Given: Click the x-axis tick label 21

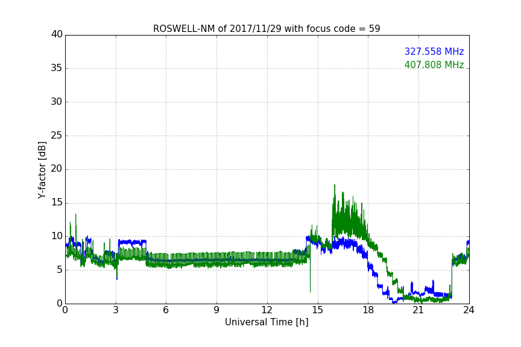Looking at the screenshot, I should (x=418, y=310).
